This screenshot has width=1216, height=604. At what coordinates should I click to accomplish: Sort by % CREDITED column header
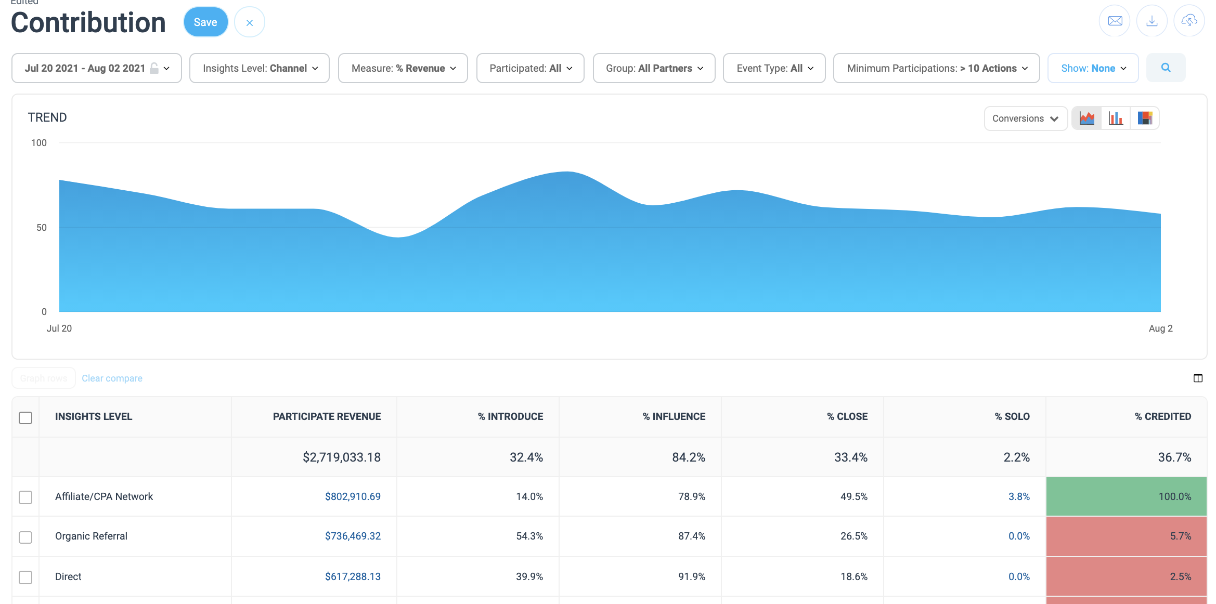(1162, 416)
